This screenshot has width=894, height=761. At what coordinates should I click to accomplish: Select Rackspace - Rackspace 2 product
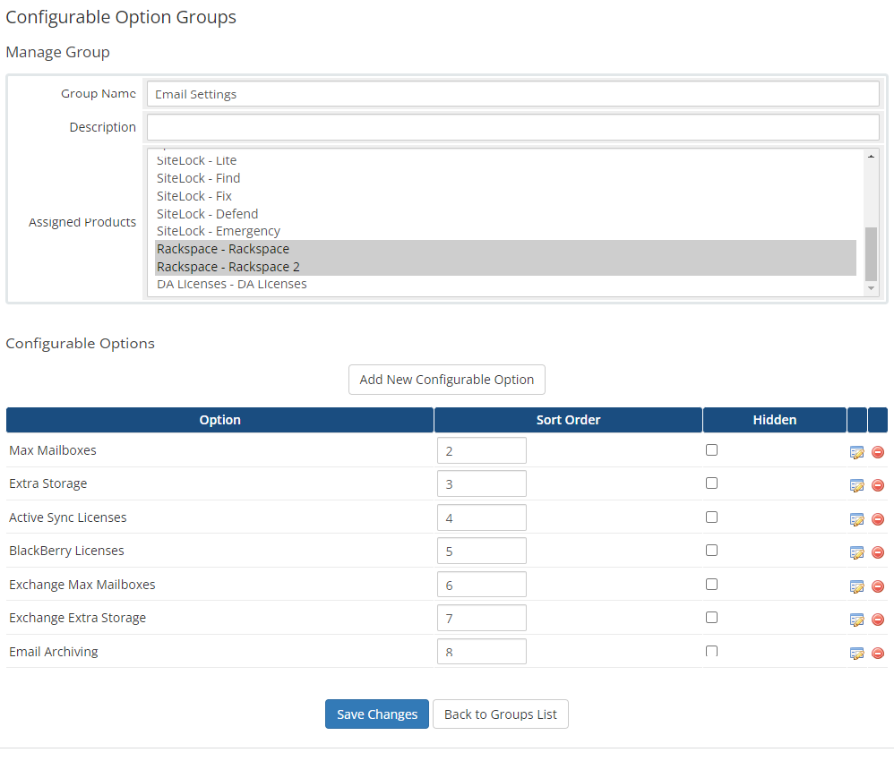pyautogui.click(x=506, y=267)
